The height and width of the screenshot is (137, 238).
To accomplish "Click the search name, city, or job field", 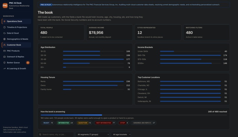I will point(56,134).
